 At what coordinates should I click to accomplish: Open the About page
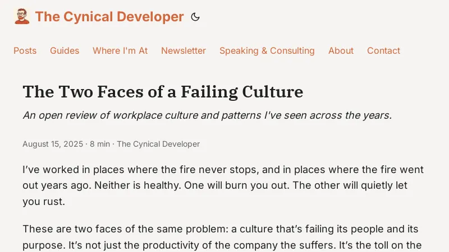[341, 50]
